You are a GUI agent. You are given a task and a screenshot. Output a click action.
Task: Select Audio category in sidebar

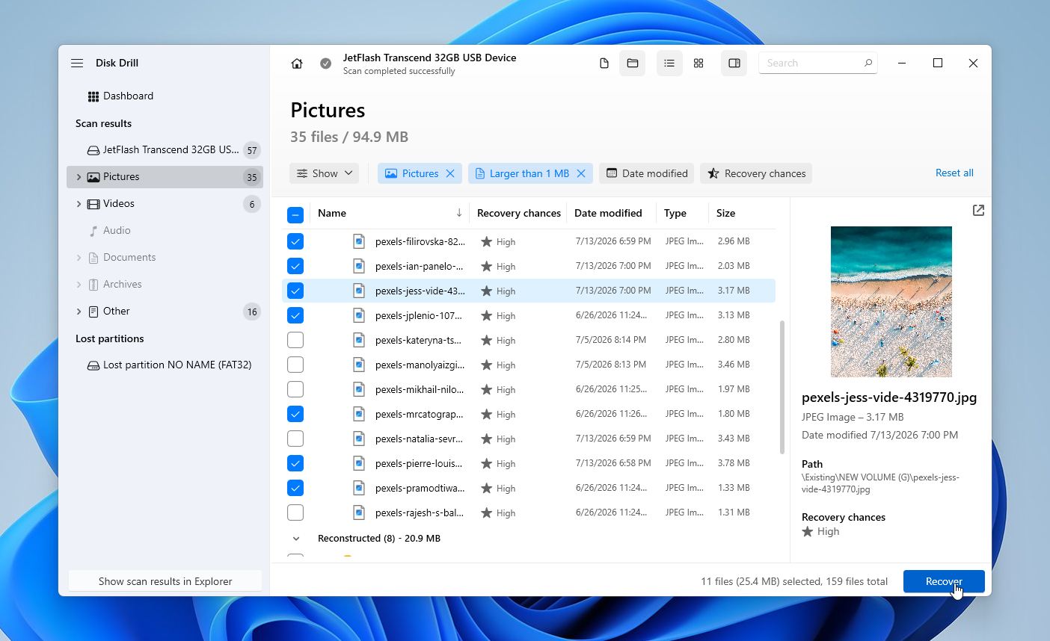click(x=165, y=231)
